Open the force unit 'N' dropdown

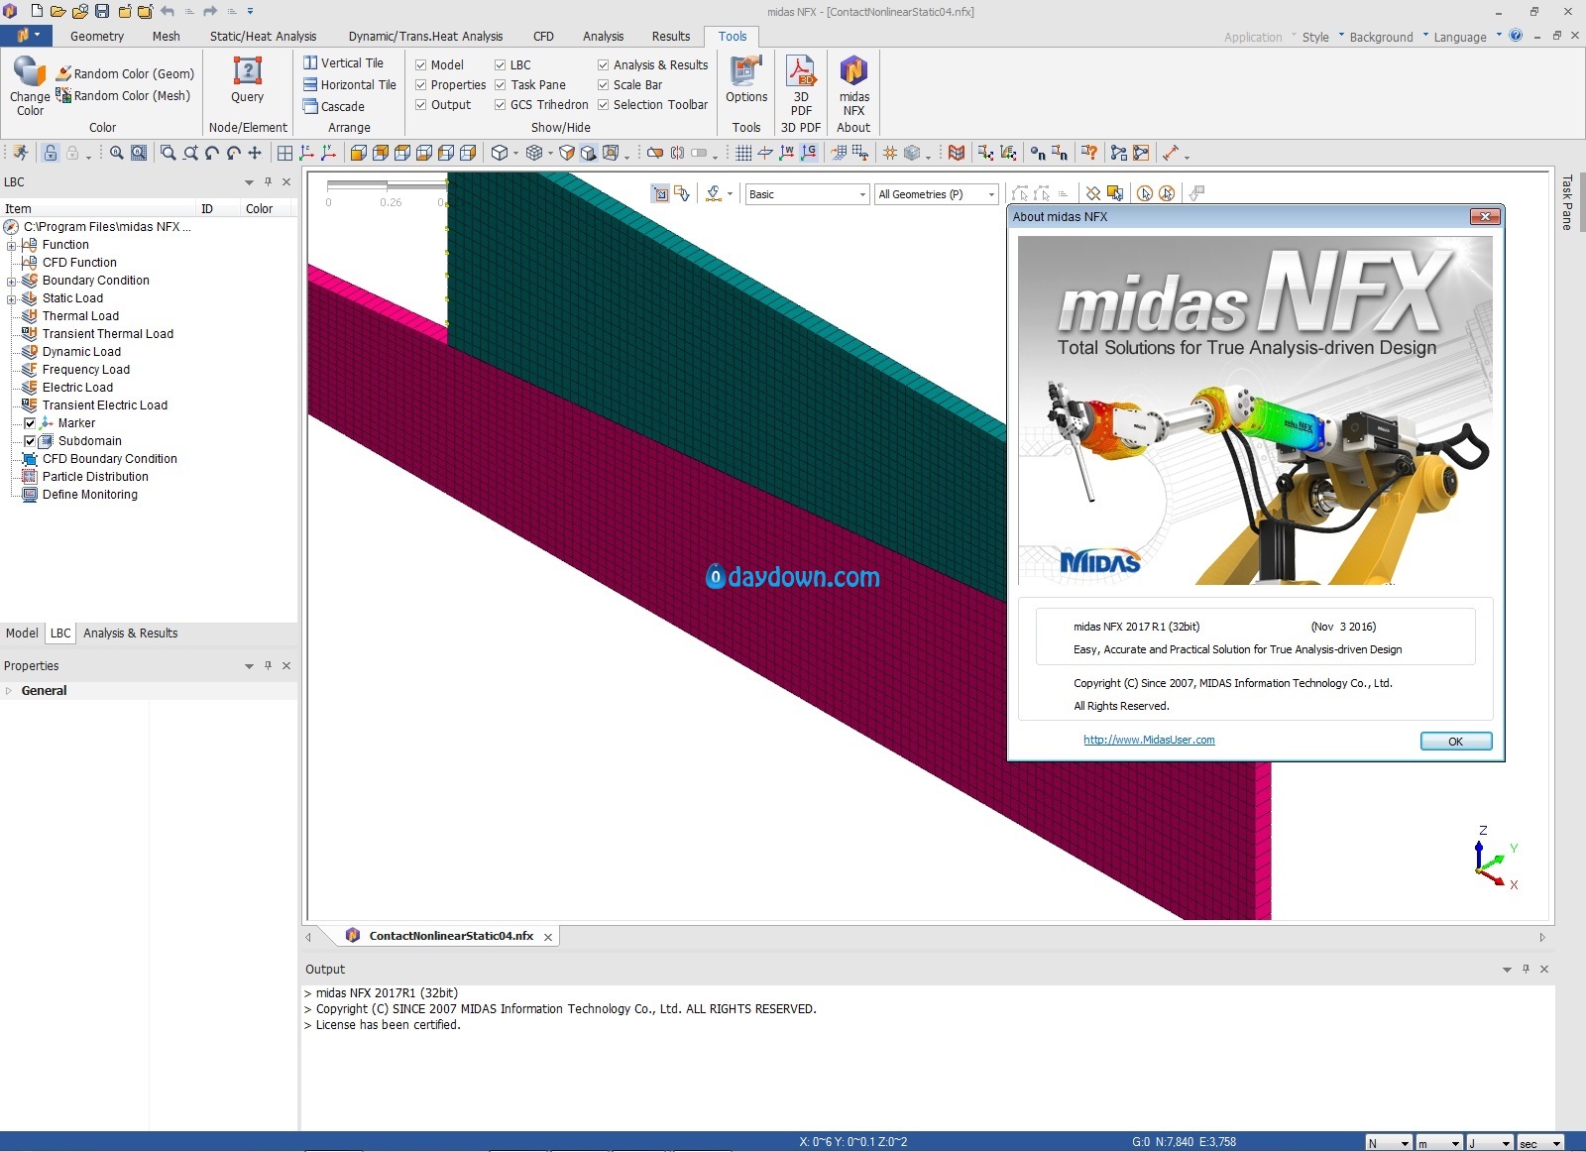point(1388,1143)
